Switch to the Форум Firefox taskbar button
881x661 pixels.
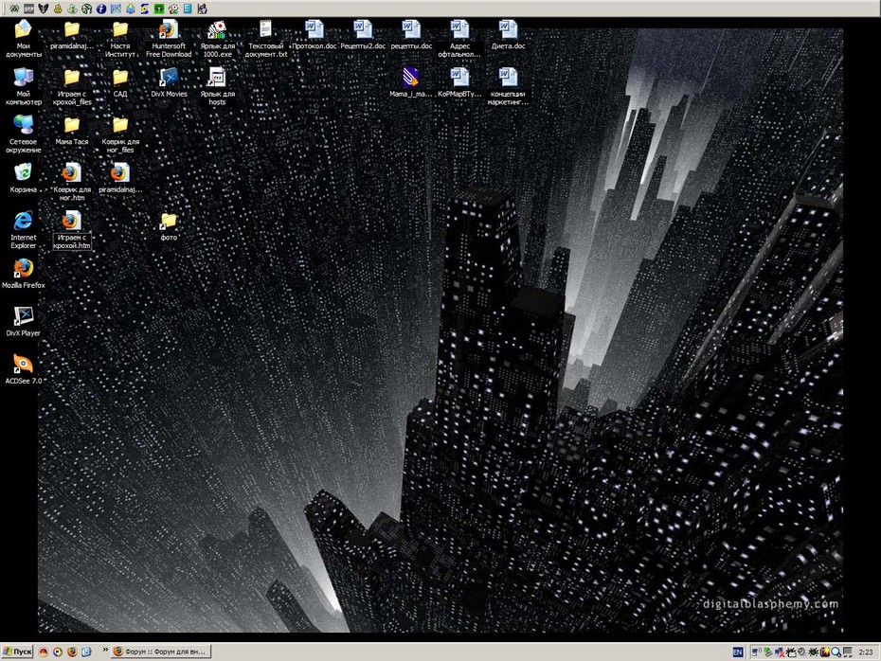[x=161, y=652]
